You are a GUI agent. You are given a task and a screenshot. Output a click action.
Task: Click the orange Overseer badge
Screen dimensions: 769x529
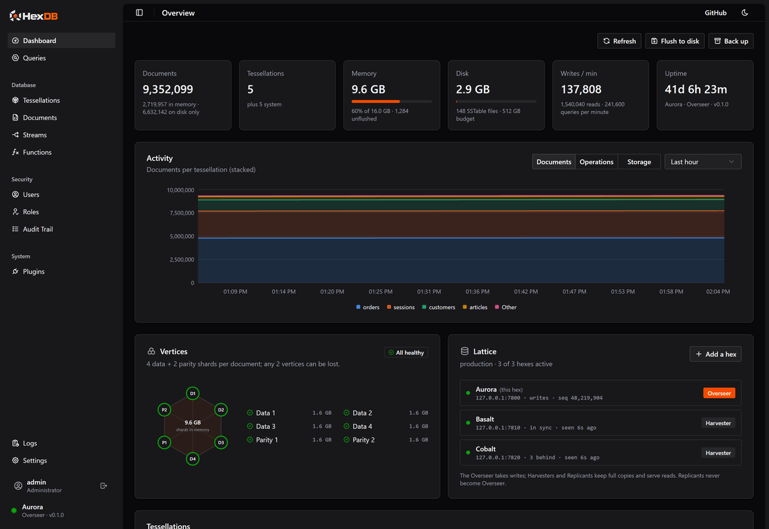[x=719, y=393]
